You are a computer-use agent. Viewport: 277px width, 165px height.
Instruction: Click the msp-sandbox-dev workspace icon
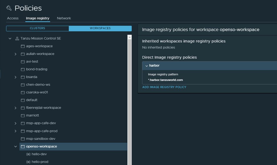[x=23, y=139]
